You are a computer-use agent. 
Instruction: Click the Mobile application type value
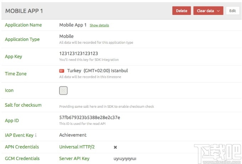pos(66,36)
